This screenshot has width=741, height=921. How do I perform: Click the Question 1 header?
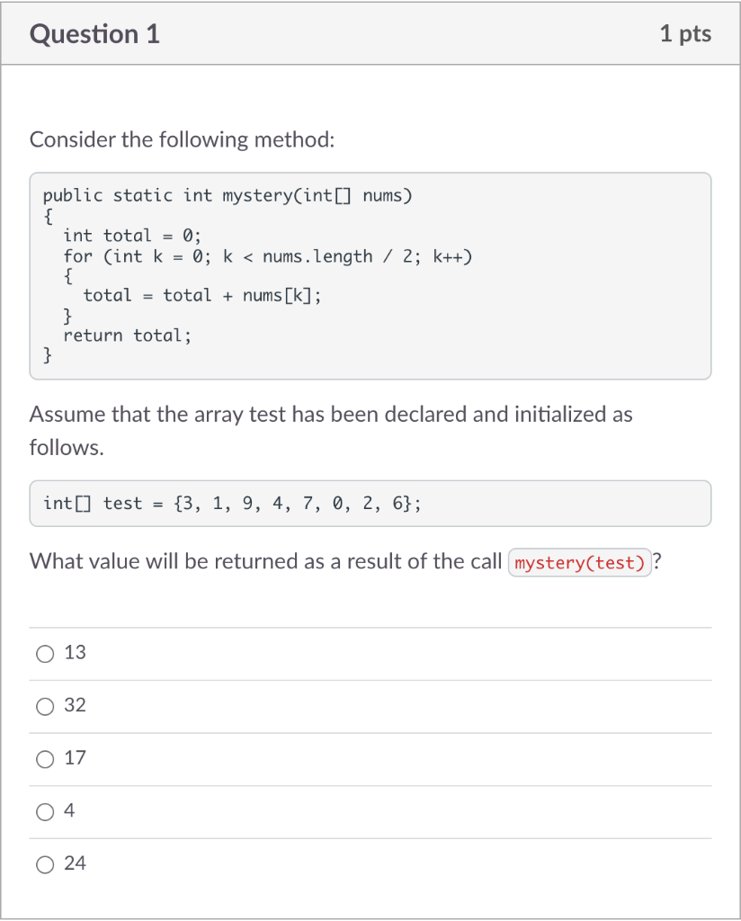point(94,33)
